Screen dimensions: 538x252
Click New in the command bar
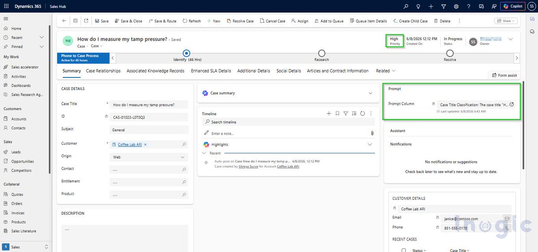pos(213,21)
